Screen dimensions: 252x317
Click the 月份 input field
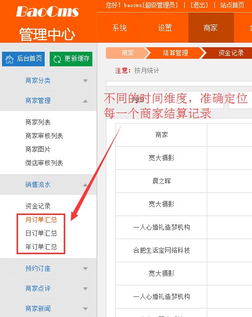pos(186,100)
